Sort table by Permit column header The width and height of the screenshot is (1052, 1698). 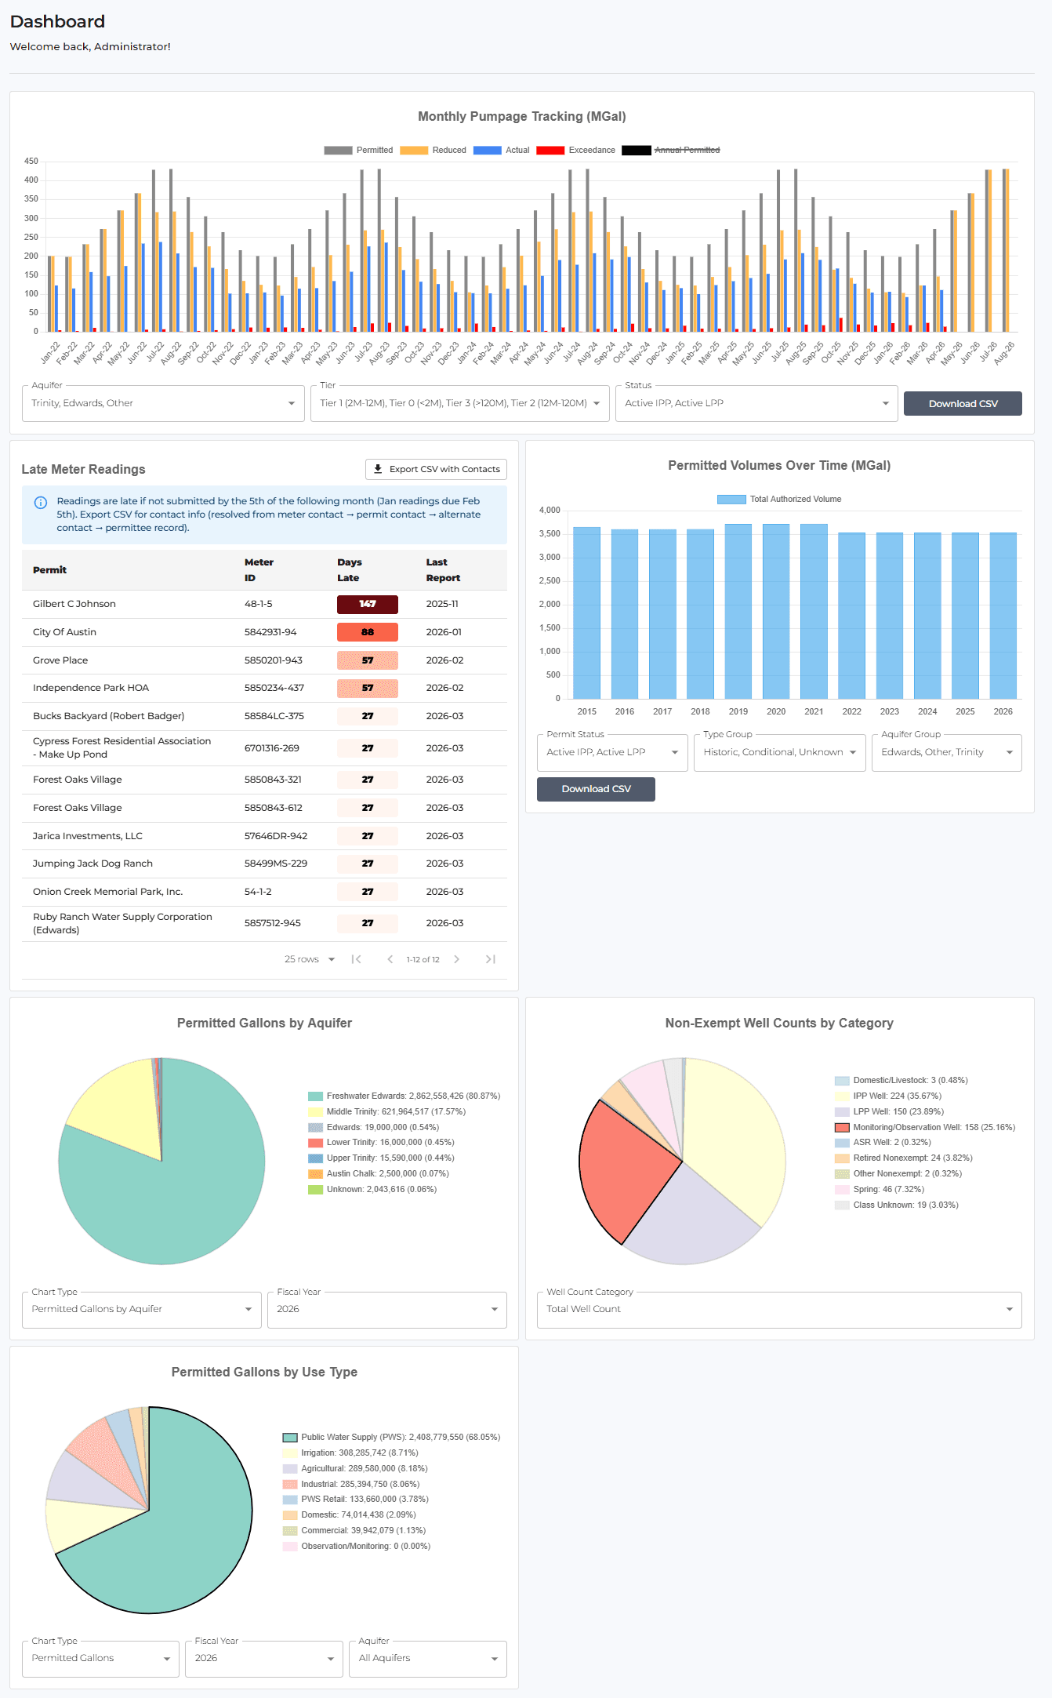click(x=49, y=570)
